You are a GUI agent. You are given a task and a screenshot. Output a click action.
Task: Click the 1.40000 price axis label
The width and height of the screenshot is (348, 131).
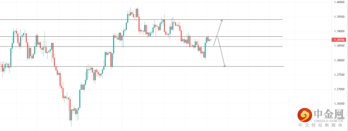tap(340, 2)
